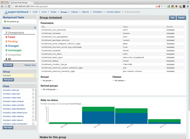
Task: Open the browser menu hamburger icon
Action: coord(188,6)
